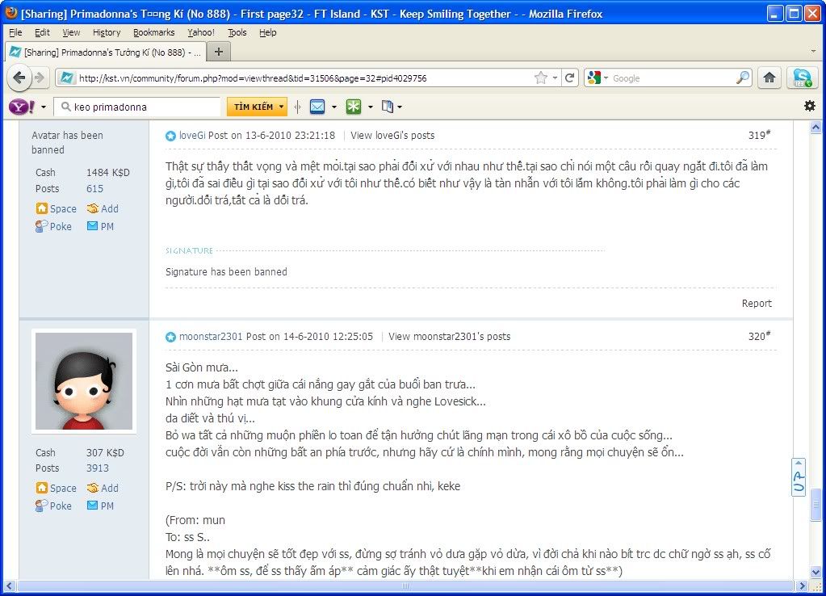826x596 pixels.
Task: Expand green asterisk icon dropdown arrow
Action: (371, 107)
